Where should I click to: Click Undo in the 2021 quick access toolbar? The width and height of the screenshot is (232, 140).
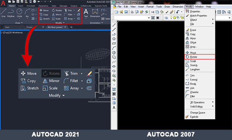coord(39,2)
